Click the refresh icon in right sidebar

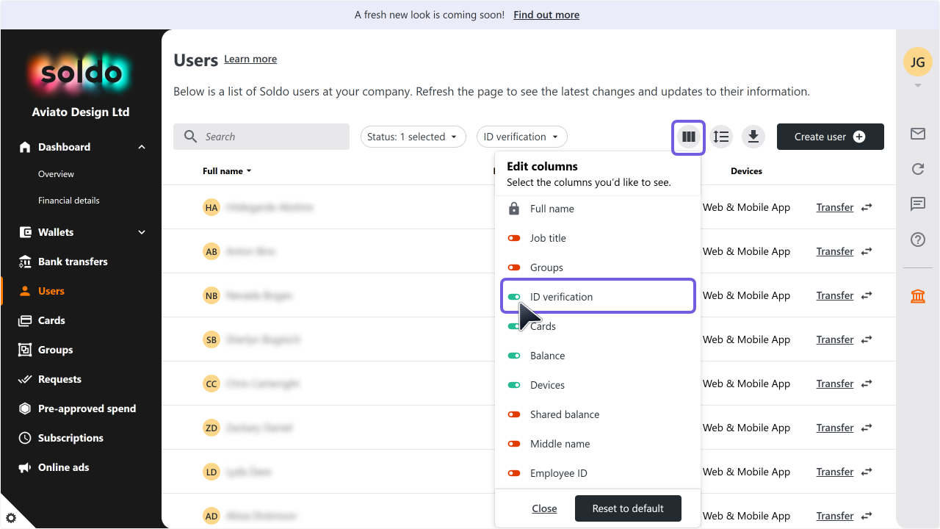918,169
